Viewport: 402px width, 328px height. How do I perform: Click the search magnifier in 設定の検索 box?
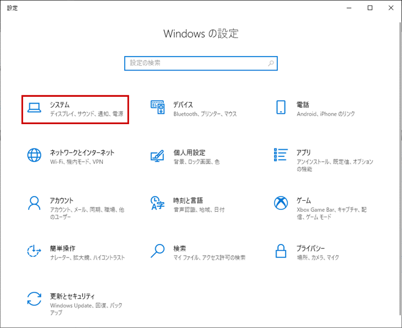(x=270, y=63)
